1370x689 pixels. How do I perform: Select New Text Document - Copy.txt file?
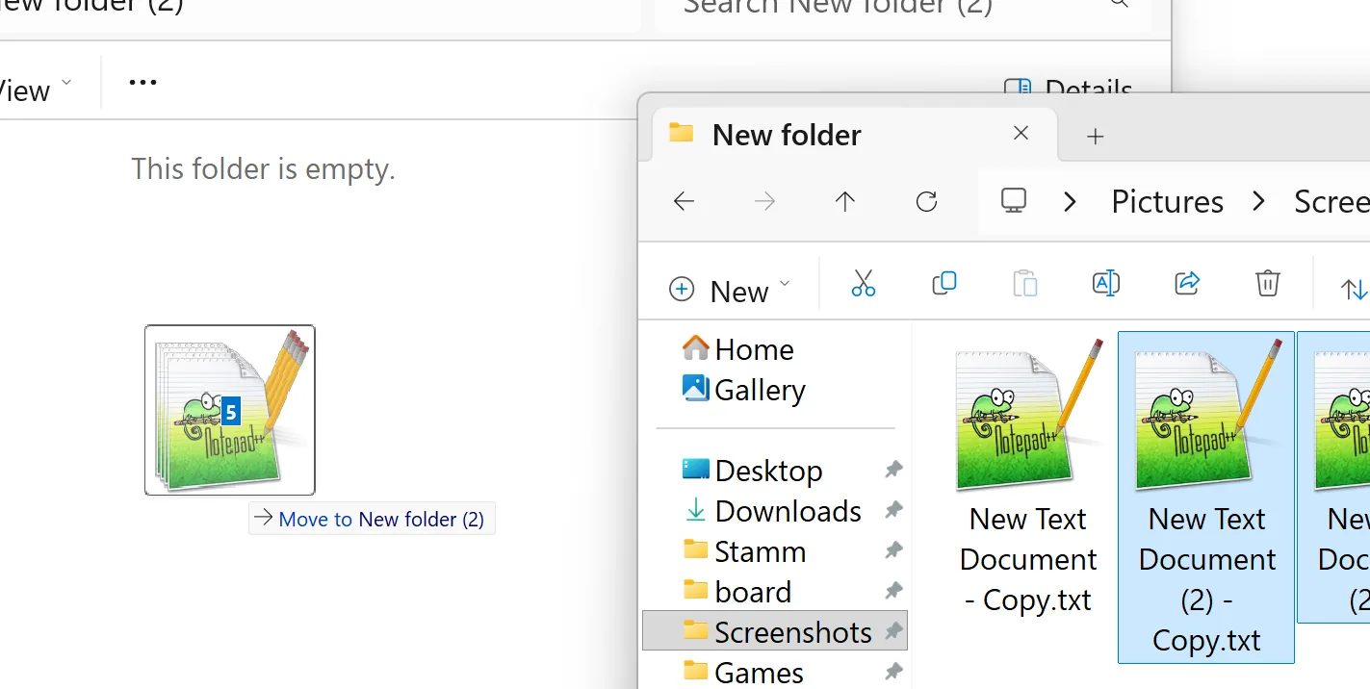click(1028, 477)
